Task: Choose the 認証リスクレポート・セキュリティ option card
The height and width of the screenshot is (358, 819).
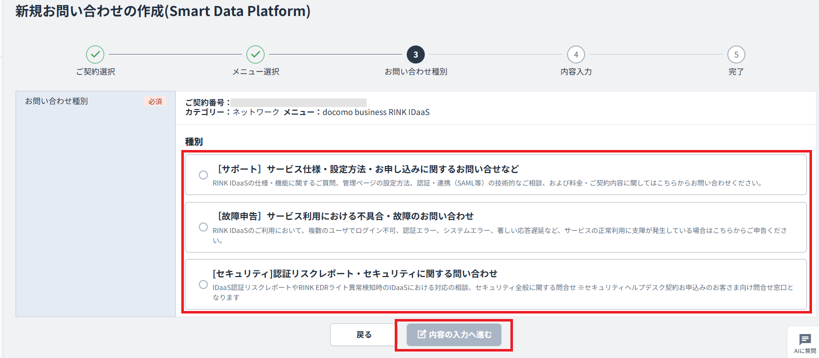Action: [x=496, y=284]
